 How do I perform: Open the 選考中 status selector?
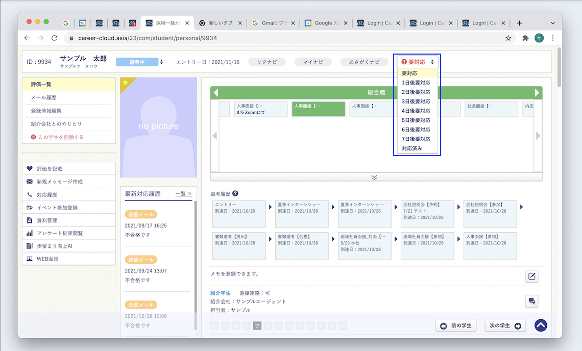pyautogui.click(x=139, y=62)
